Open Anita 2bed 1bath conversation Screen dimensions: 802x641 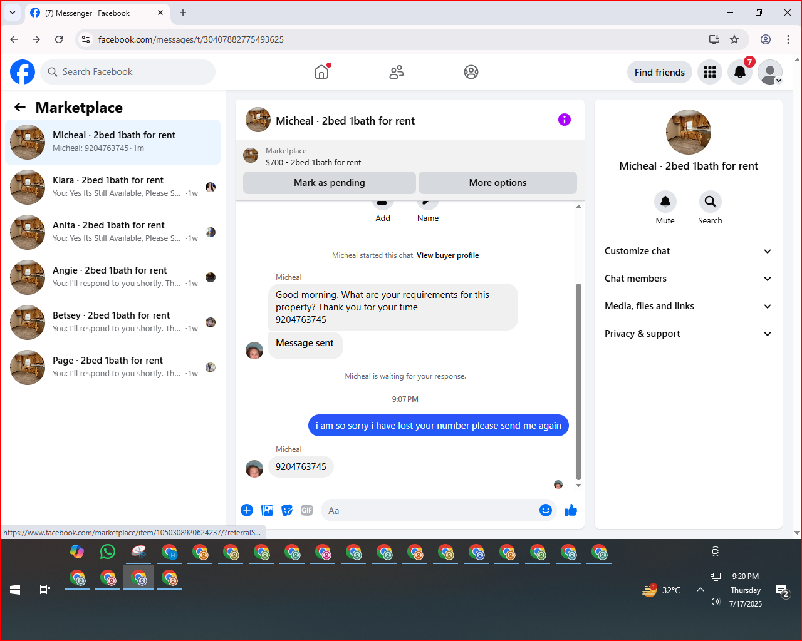click(113, 232)
